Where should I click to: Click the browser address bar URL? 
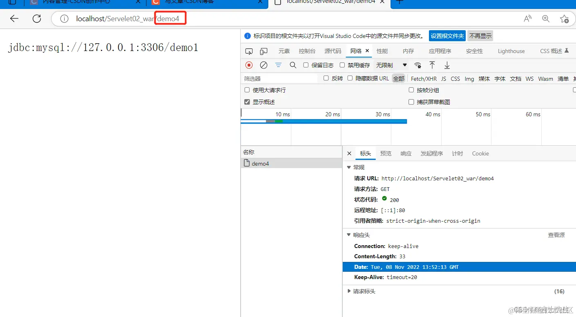click(127, 19)
